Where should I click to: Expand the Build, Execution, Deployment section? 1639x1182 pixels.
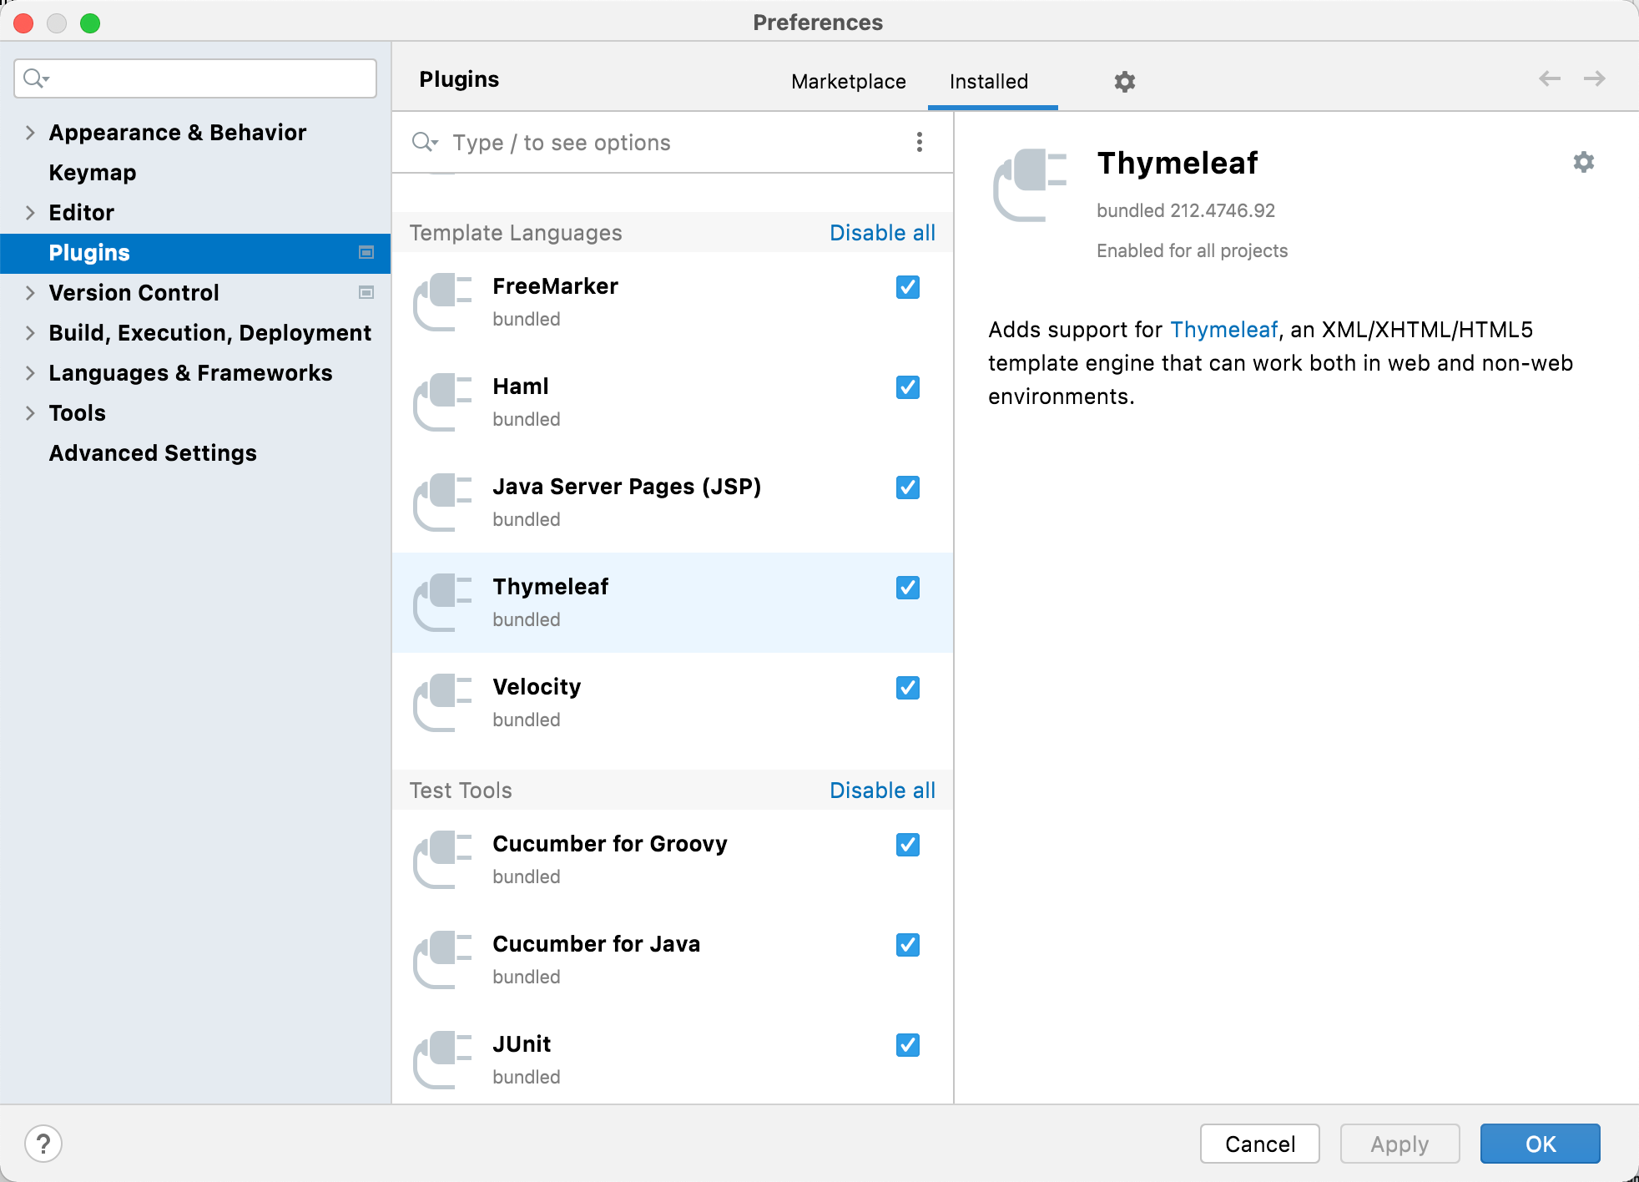click(x=29, y=332)
